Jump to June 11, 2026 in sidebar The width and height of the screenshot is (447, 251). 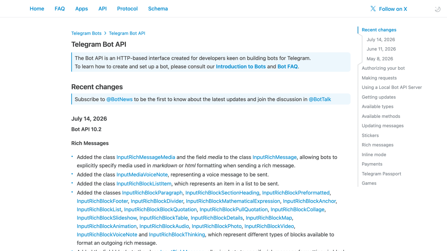click(x=381, y=49)
